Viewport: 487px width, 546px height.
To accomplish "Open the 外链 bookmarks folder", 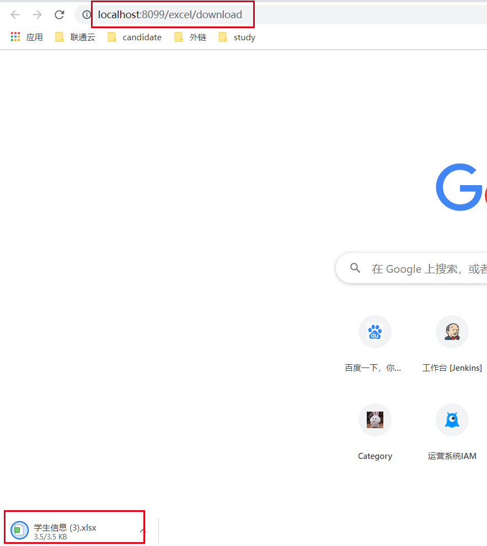I will pos(196,37).
